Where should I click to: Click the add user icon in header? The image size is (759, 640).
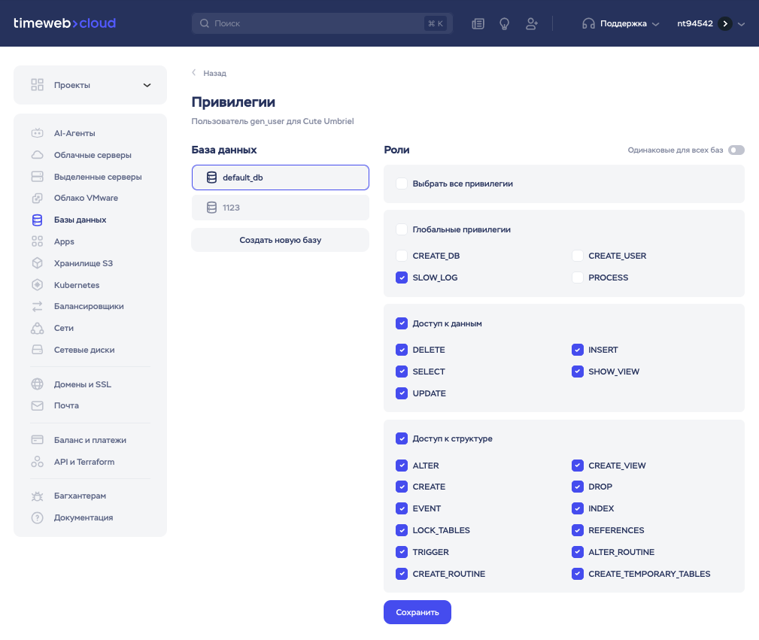coord(532,23)
